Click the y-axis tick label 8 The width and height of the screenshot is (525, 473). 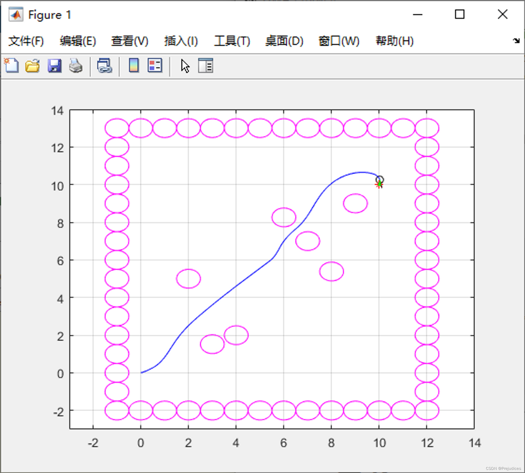[60, 224]
